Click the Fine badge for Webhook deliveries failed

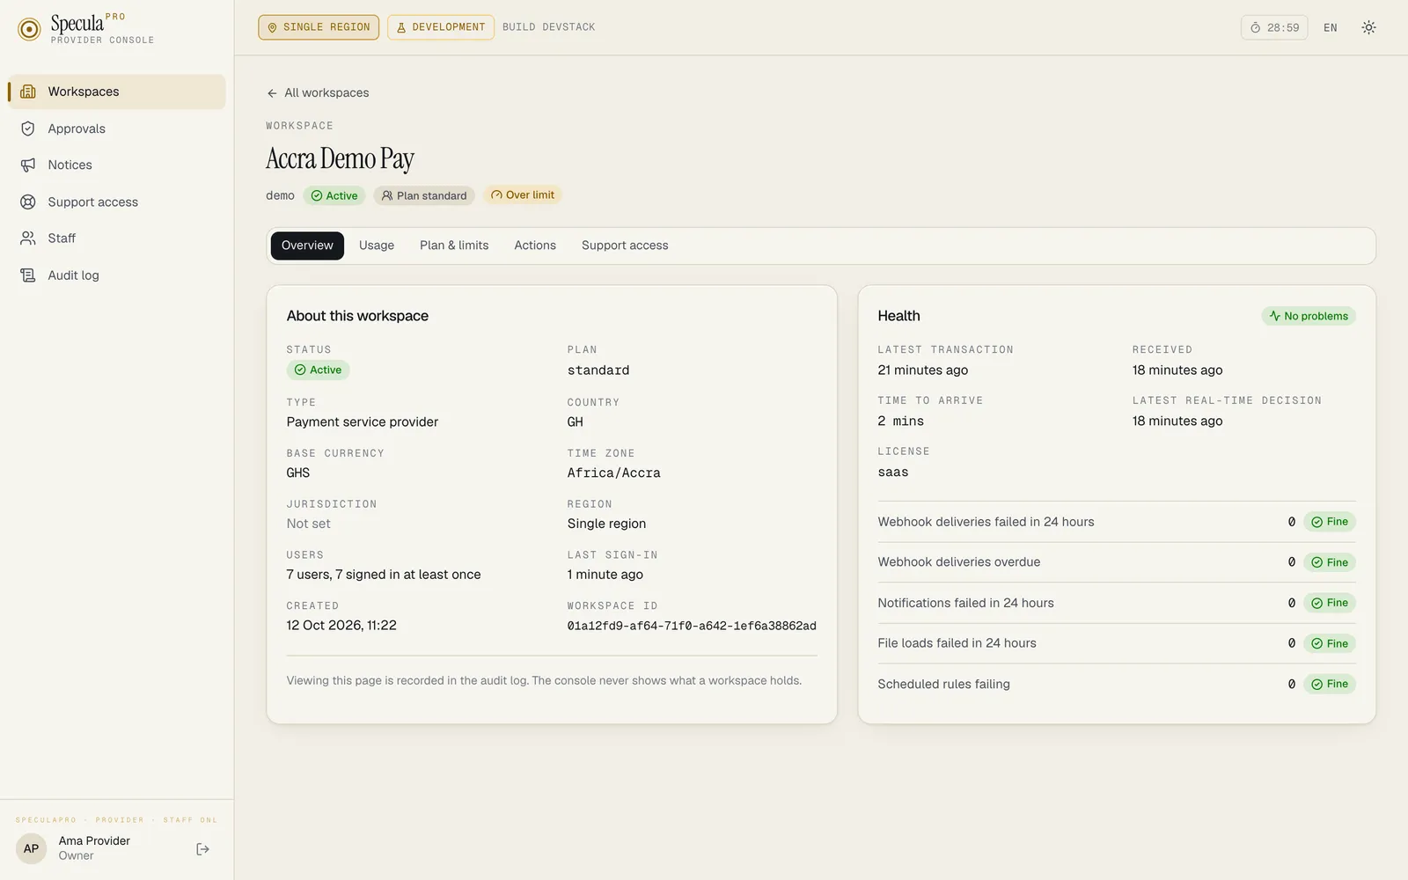1330,522
